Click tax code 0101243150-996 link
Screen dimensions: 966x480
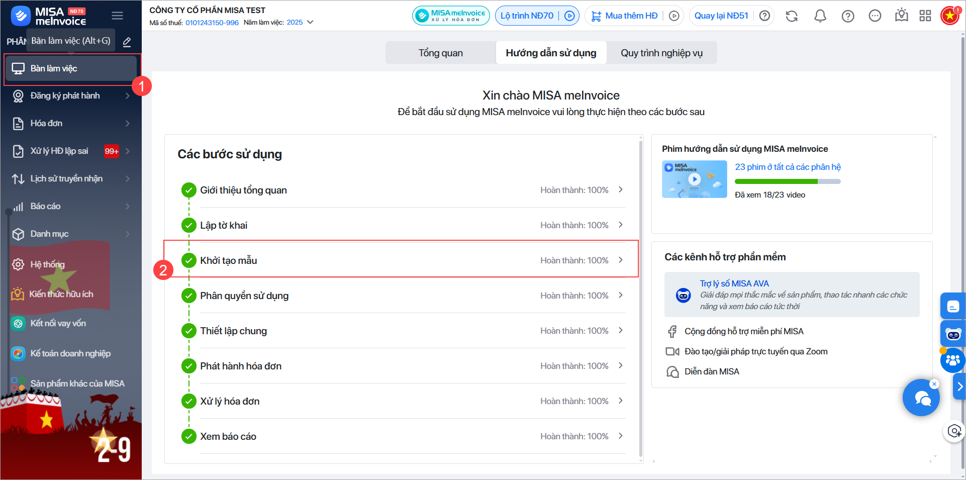(x=212, y=23)
